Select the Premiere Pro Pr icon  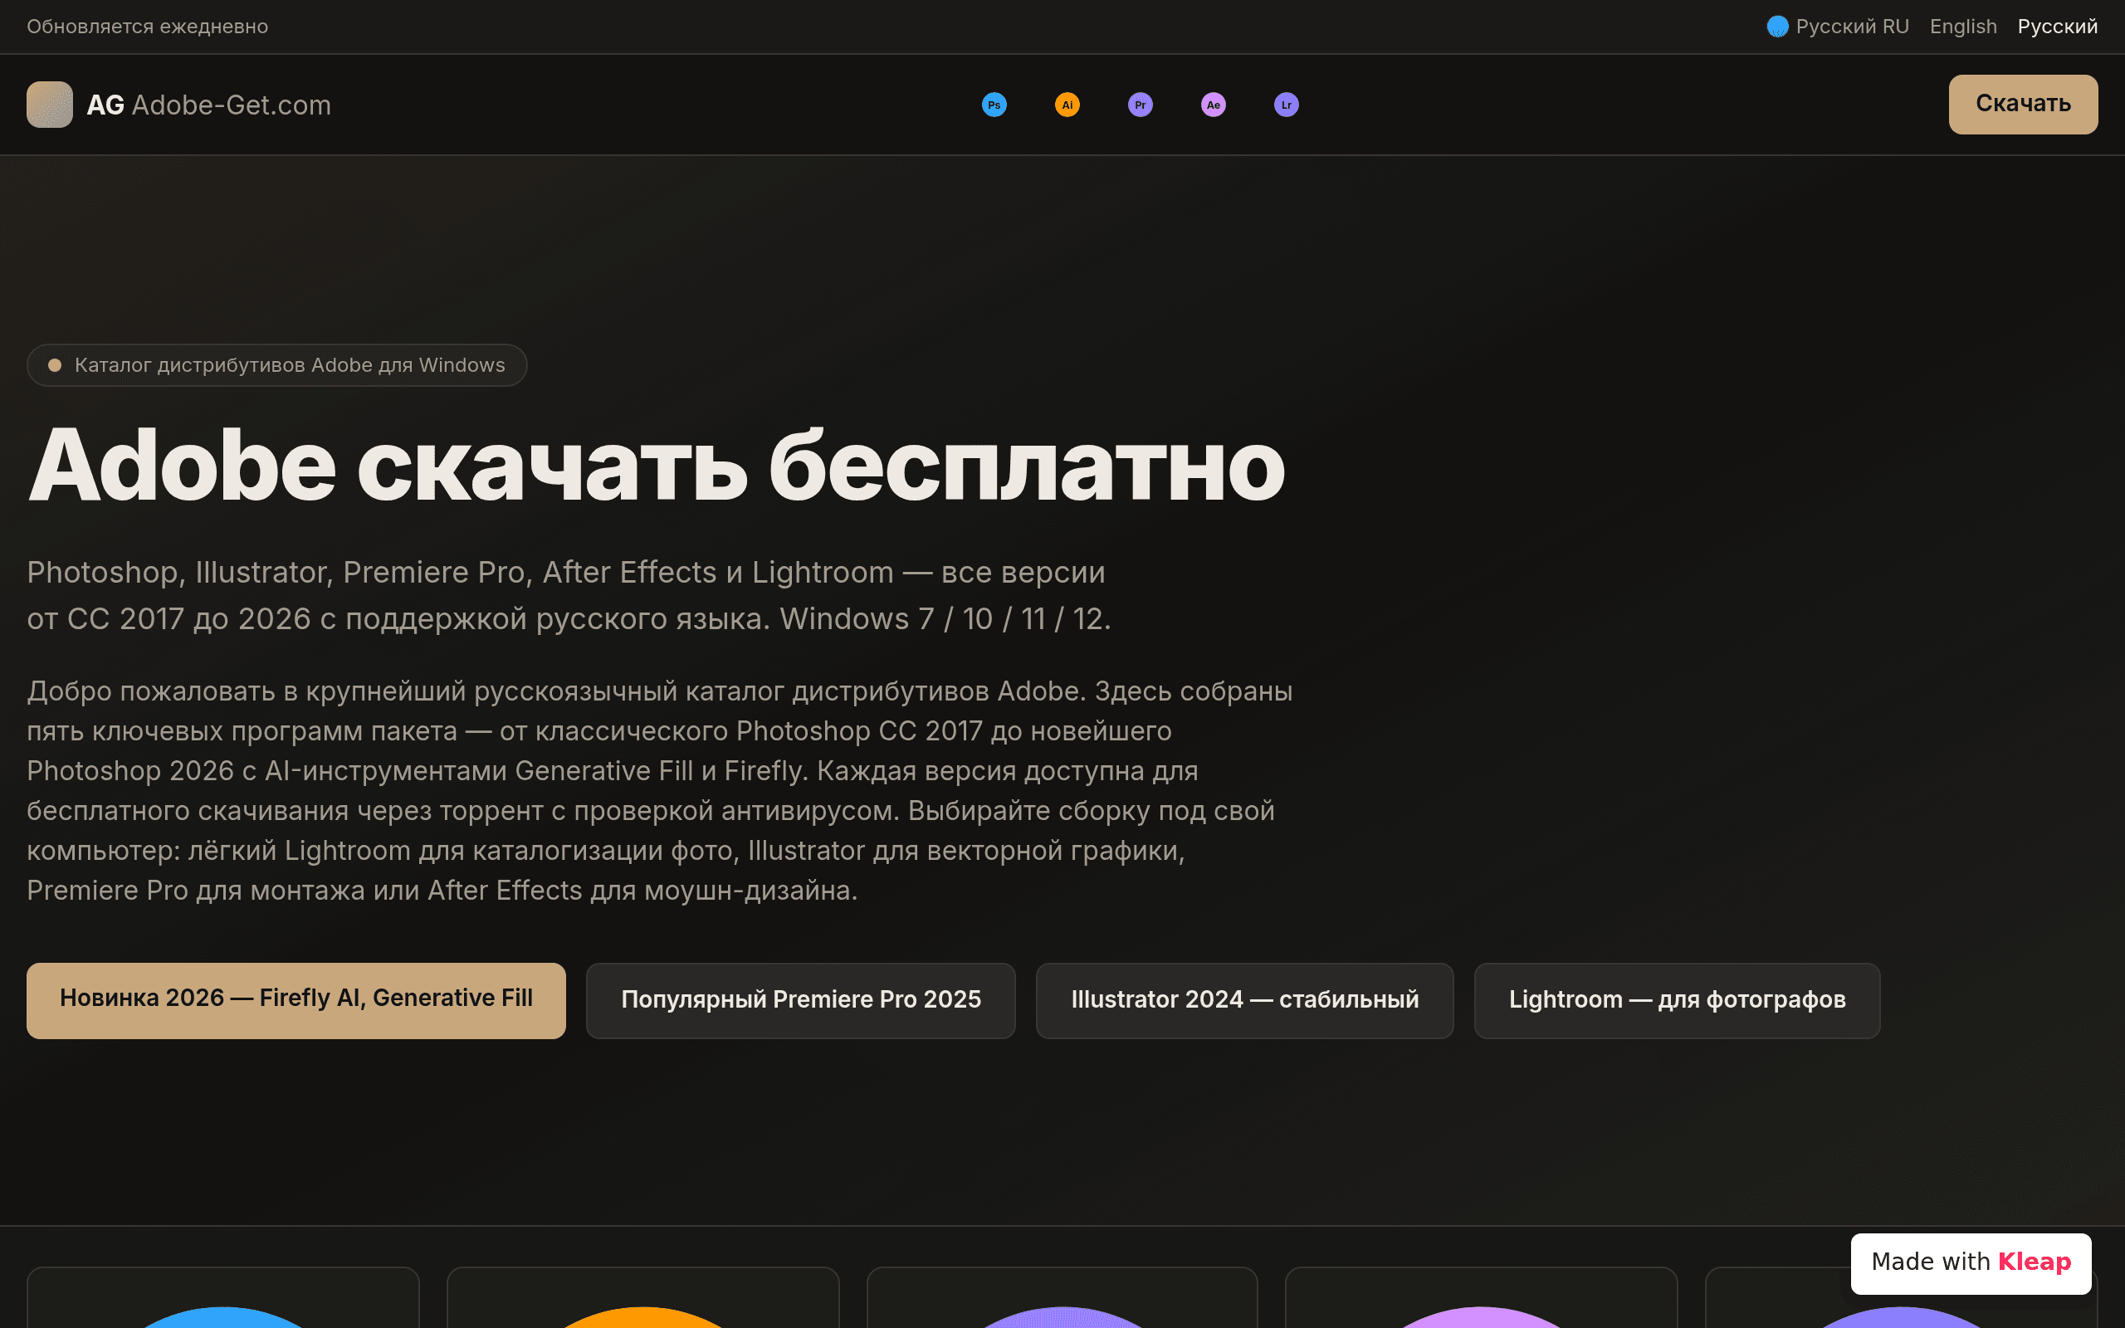(1140, 105)
